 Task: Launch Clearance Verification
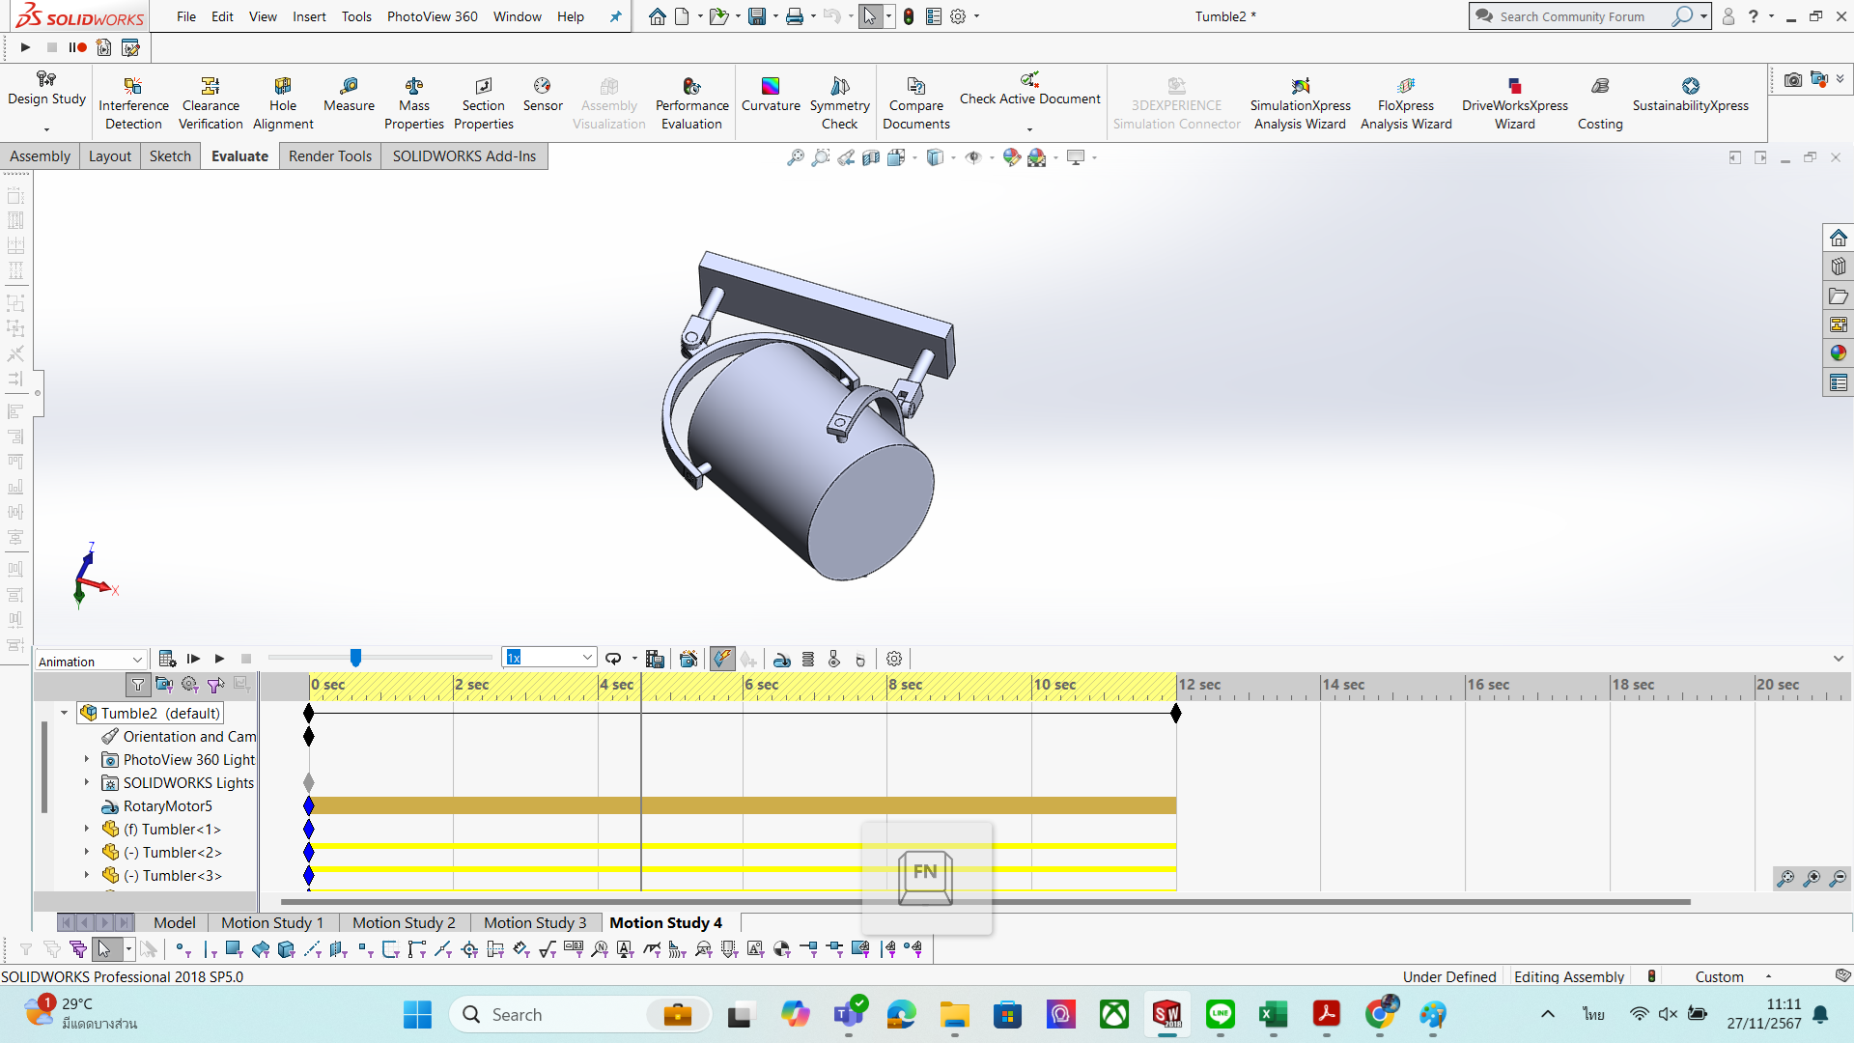(x=211, y=103)
